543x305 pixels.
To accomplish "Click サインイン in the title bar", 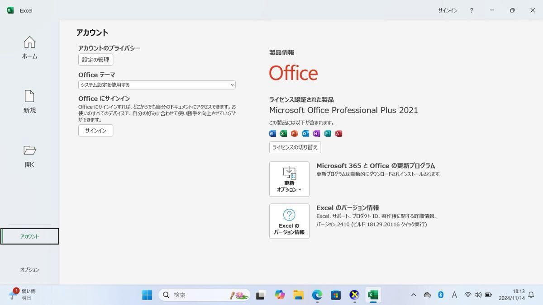I will tap(448, 10).
